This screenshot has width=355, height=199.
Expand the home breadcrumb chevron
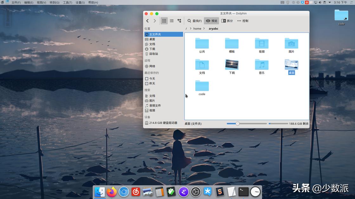point(204,28)
